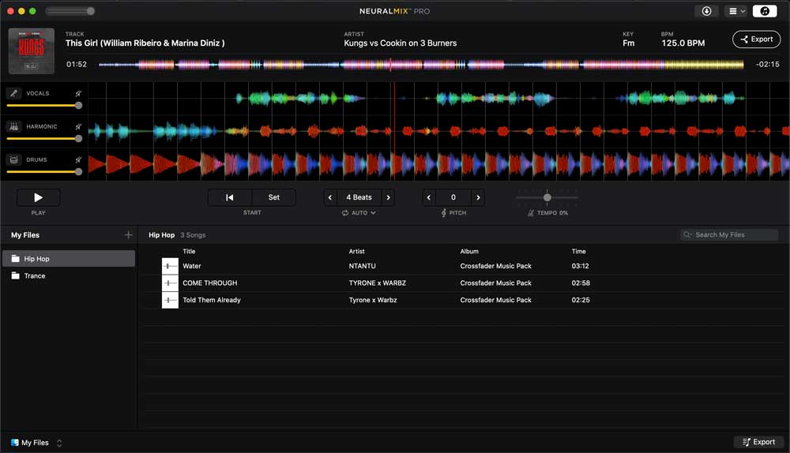Click the metronome Tempo icon
Screen dimensions: 790x453
[531, 213]
